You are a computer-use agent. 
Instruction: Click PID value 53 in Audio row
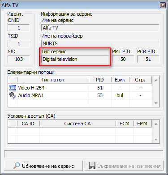[x=100, y=95]
